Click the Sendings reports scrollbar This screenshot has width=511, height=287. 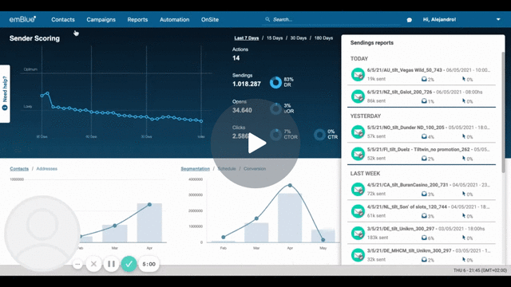click(503, 112)
